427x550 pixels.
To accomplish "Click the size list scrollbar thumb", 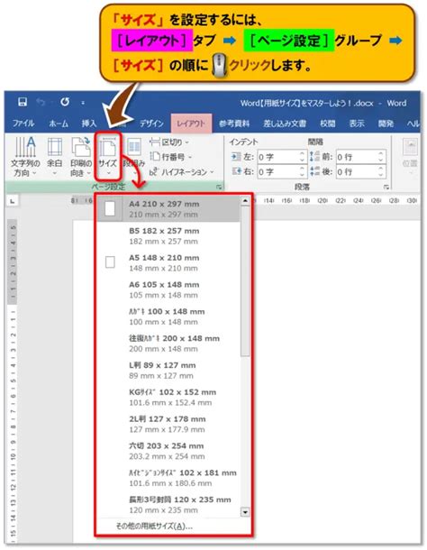I will [245, 281].
